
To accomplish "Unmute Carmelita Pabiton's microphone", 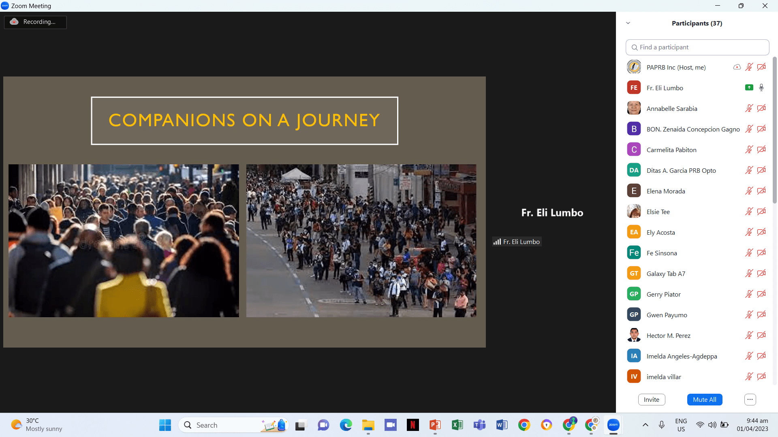I will pyautogui.click(x=749, y=150).
